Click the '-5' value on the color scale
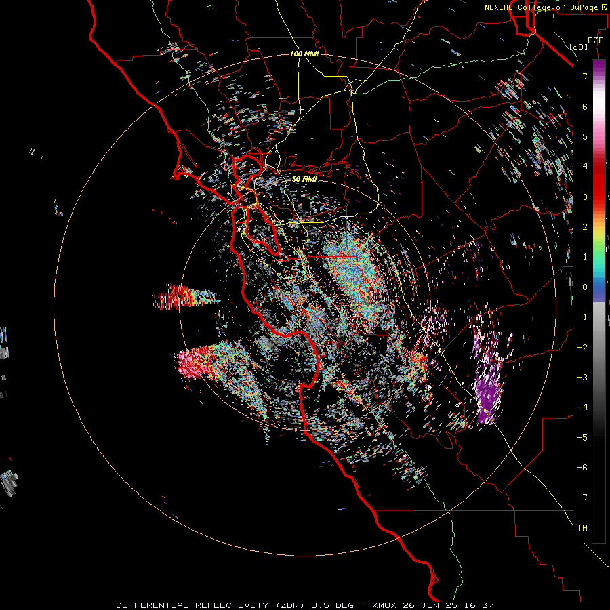This screenshot has height=610, width=610. tap(582, 438)
